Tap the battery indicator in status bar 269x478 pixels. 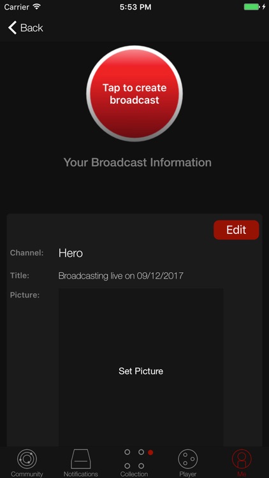(x=252, y=7)
